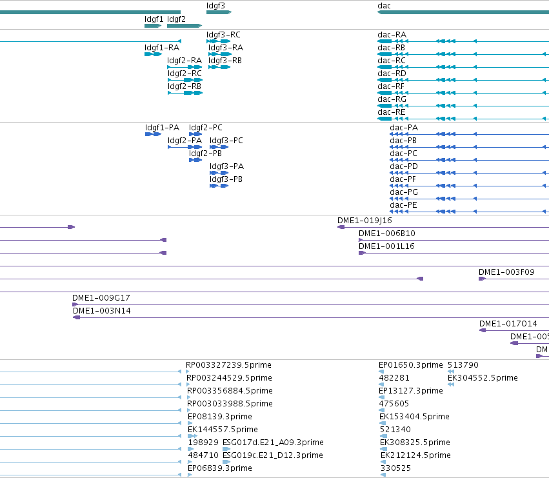
Task: Select the DME1-019J16 clone
Action: tap(443, 227)
